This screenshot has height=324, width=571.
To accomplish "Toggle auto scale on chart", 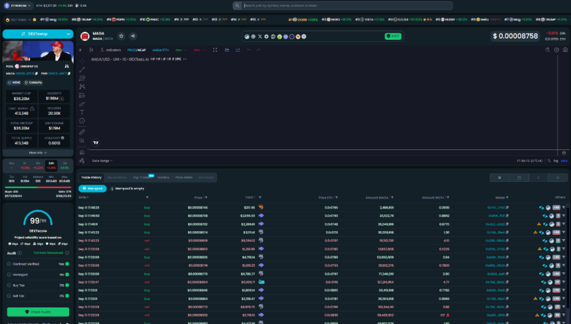I will coord(564,161).
